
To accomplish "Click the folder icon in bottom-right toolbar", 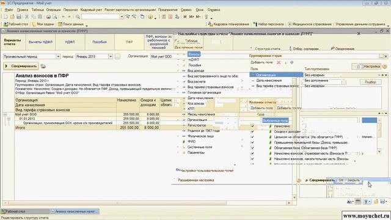I will 376,202.
